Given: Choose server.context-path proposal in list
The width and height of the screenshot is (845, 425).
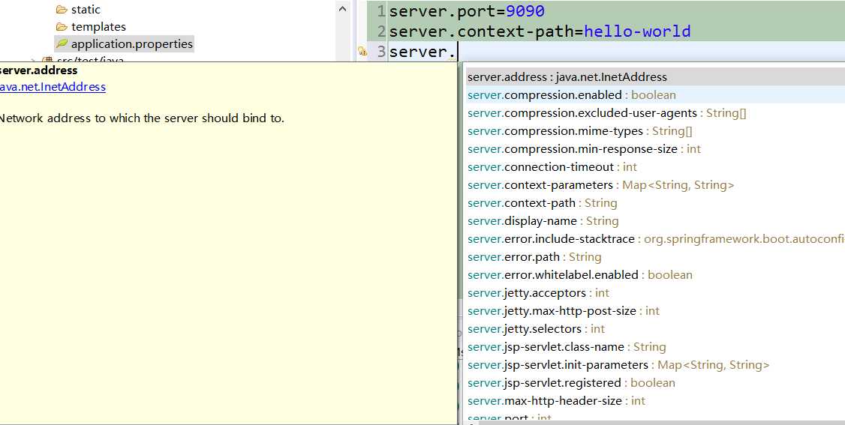Looking at the screenshot, I should click(x=655, y=203).
